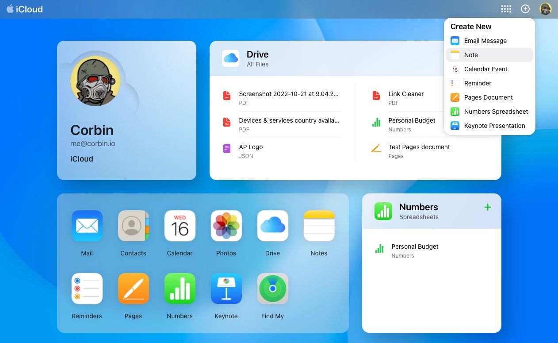This screenshot has width=558, height=343.
Task: Open the Mail app from the launcher
Action: coord(87,226)
